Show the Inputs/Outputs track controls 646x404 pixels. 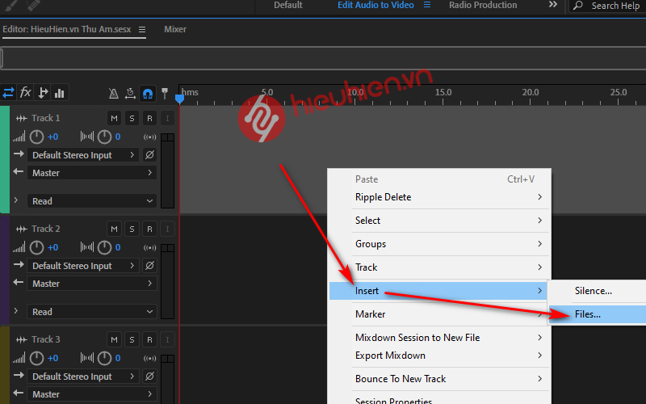[9, 93]
